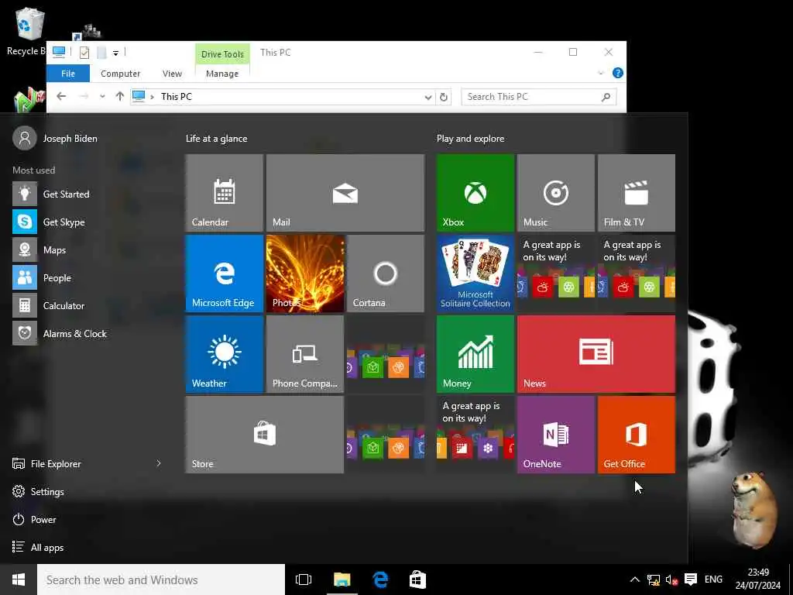
Task: Open Customize Quick Access Toolbar dropdown
Action: pos(116,53)
